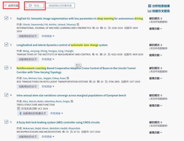
Task: Click author Pal, Anisha
Action: pos(50,25)
